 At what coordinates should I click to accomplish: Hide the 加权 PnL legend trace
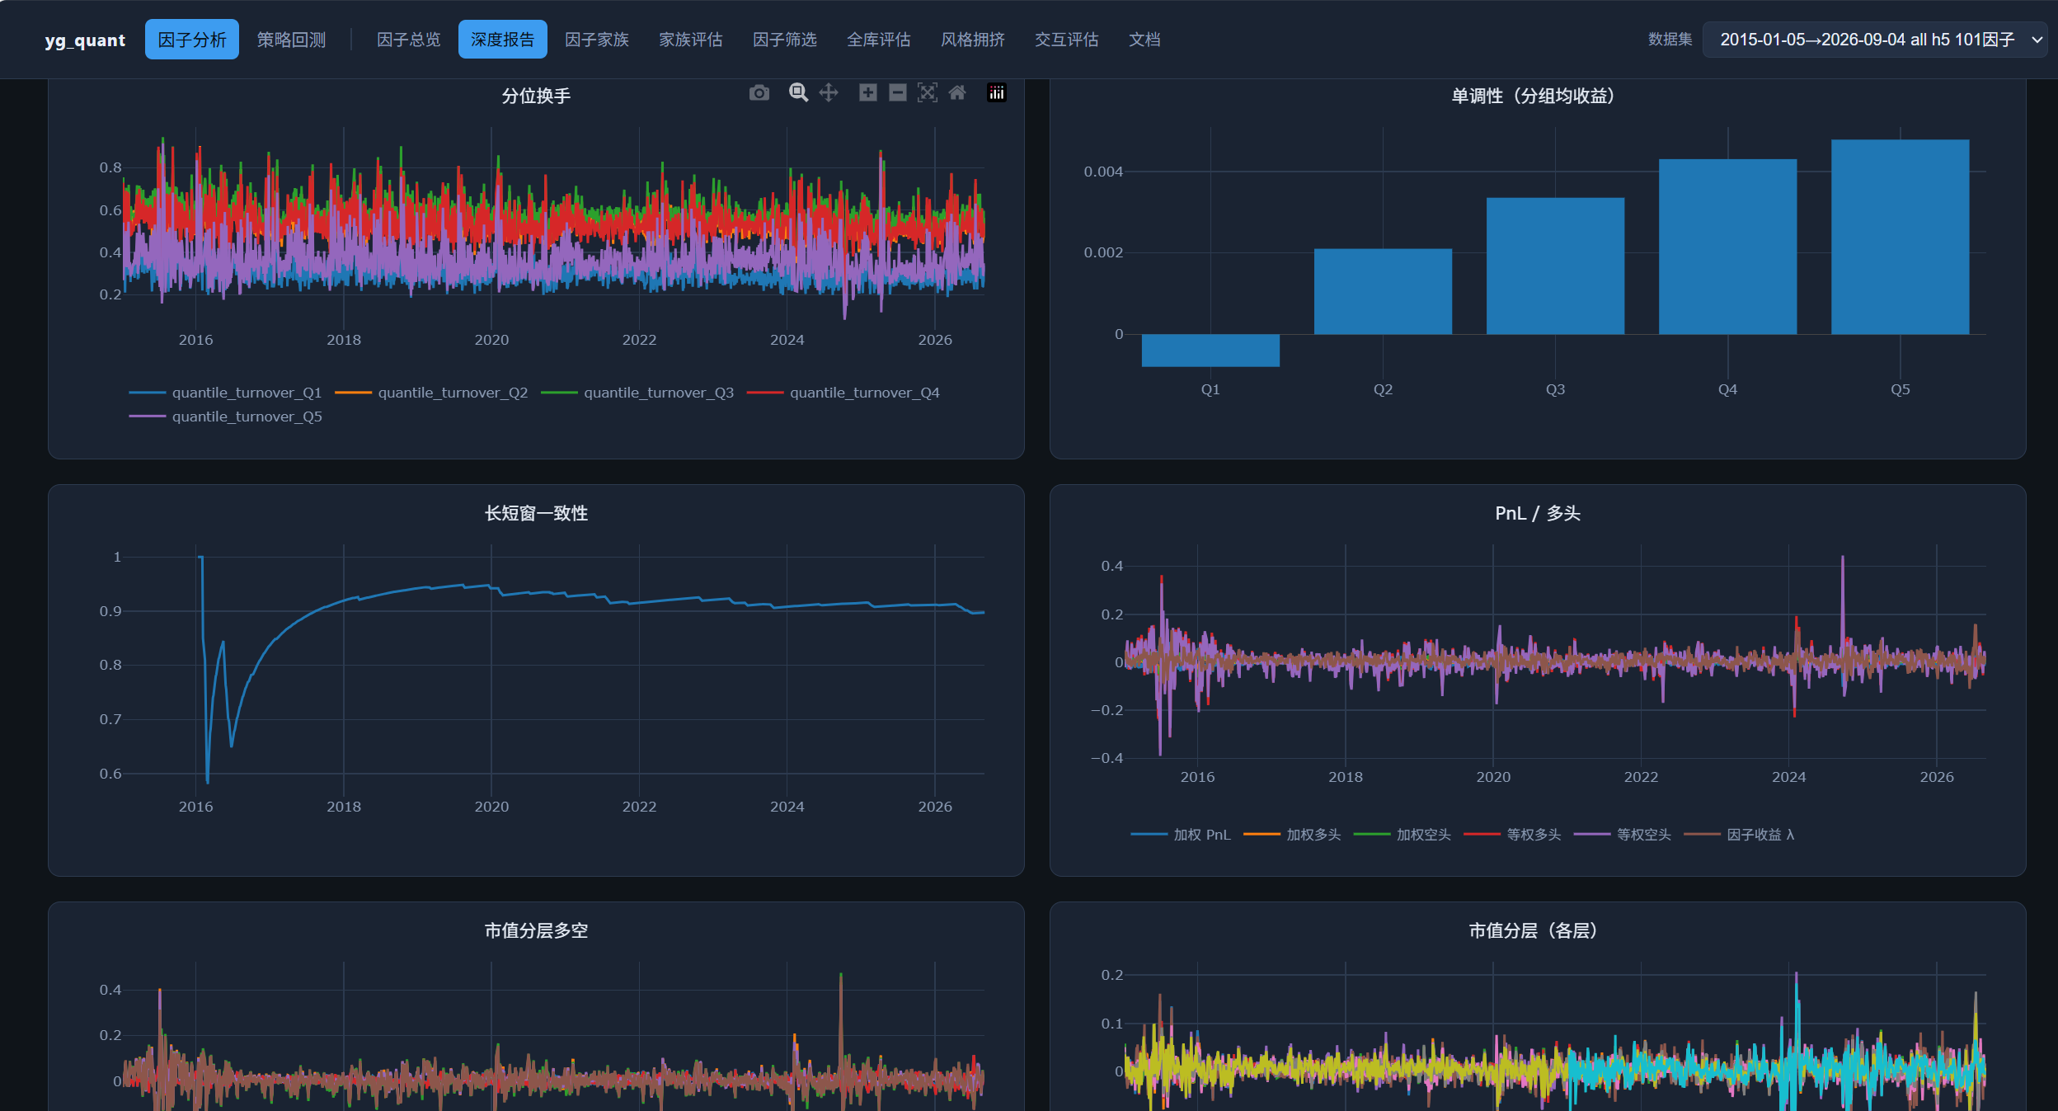pos(1181,835)
